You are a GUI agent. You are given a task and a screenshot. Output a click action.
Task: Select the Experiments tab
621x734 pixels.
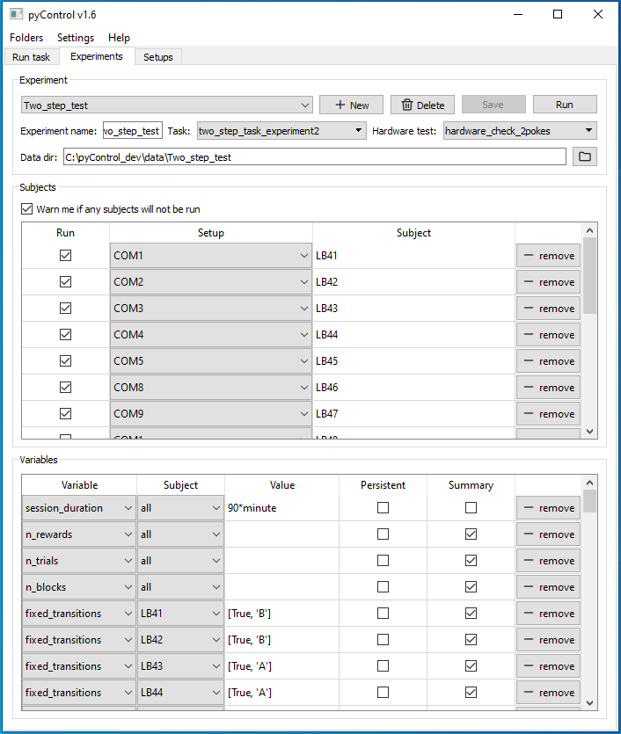(x=97, y=56)
